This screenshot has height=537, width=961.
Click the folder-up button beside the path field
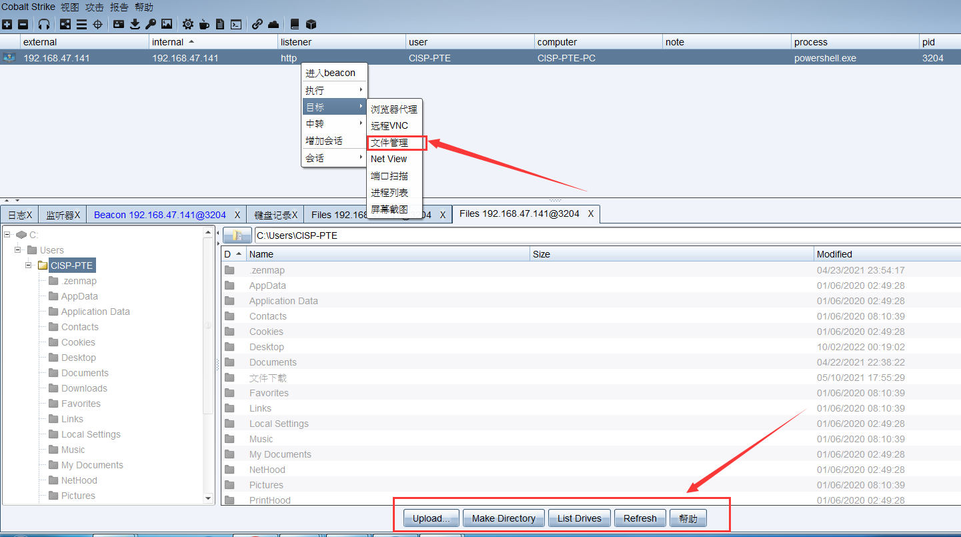237,235
